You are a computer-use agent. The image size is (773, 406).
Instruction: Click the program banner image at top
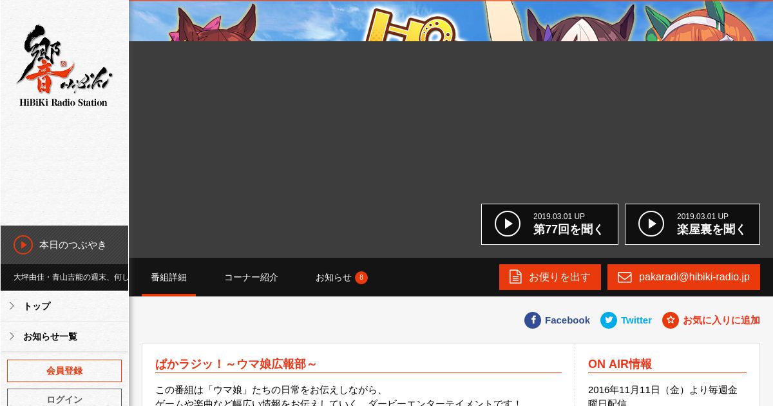click(x=451, y=21)
